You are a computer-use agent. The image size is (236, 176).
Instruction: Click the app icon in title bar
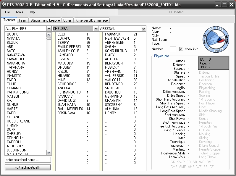click(4, 5)
